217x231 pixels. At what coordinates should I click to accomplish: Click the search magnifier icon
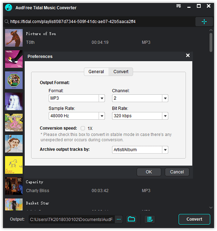point(7,22)
